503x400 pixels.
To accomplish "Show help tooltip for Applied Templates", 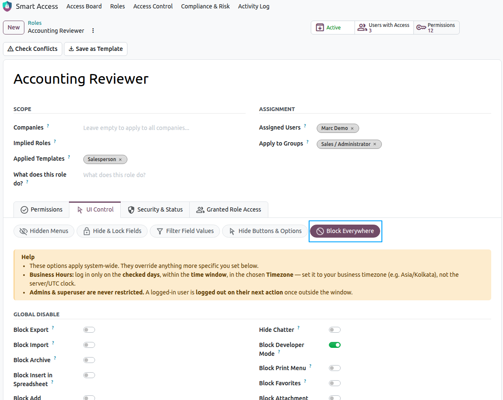I will coord(69,157).
